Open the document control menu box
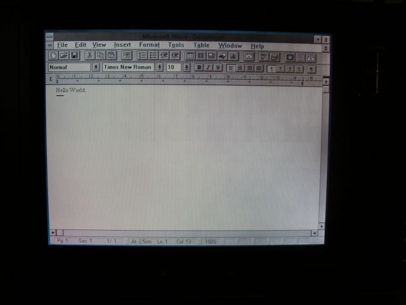This screenshot has width=406, height=305. pyautogui.click(x=49, y=45)
